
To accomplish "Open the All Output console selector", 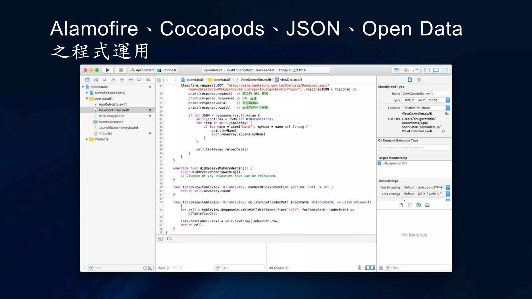I will click(278, 268).
